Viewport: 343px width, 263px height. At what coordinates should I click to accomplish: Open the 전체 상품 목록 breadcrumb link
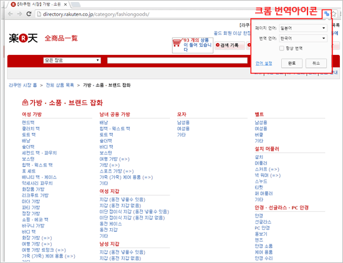pos(60,85)
